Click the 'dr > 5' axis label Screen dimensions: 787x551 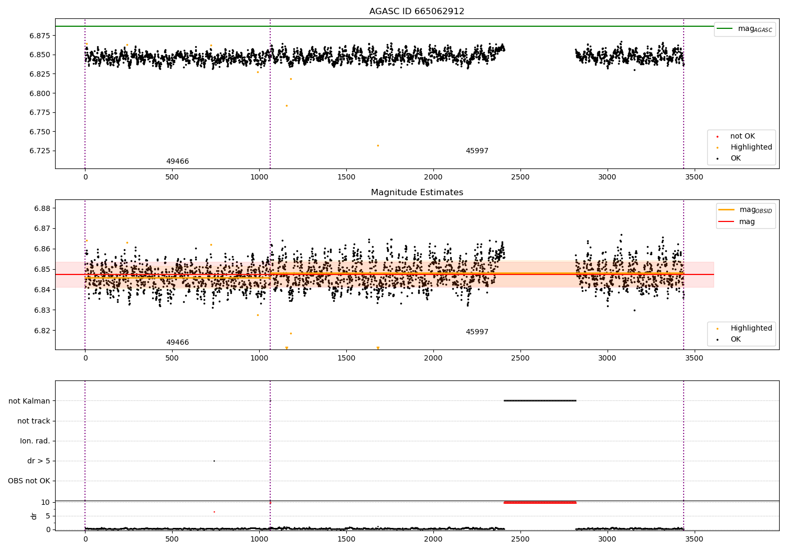point(39,461)
